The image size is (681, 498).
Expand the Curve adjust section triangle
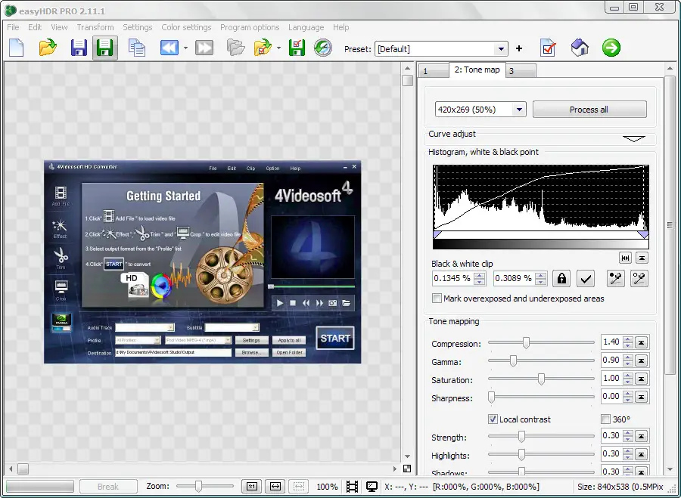coord(633,139)
